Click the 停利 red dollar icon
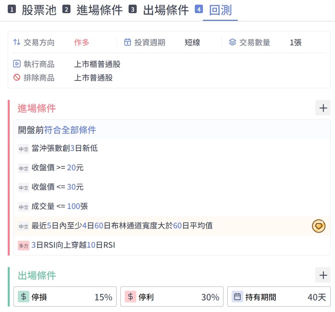335x312 pixels. [x=131, y=297]
